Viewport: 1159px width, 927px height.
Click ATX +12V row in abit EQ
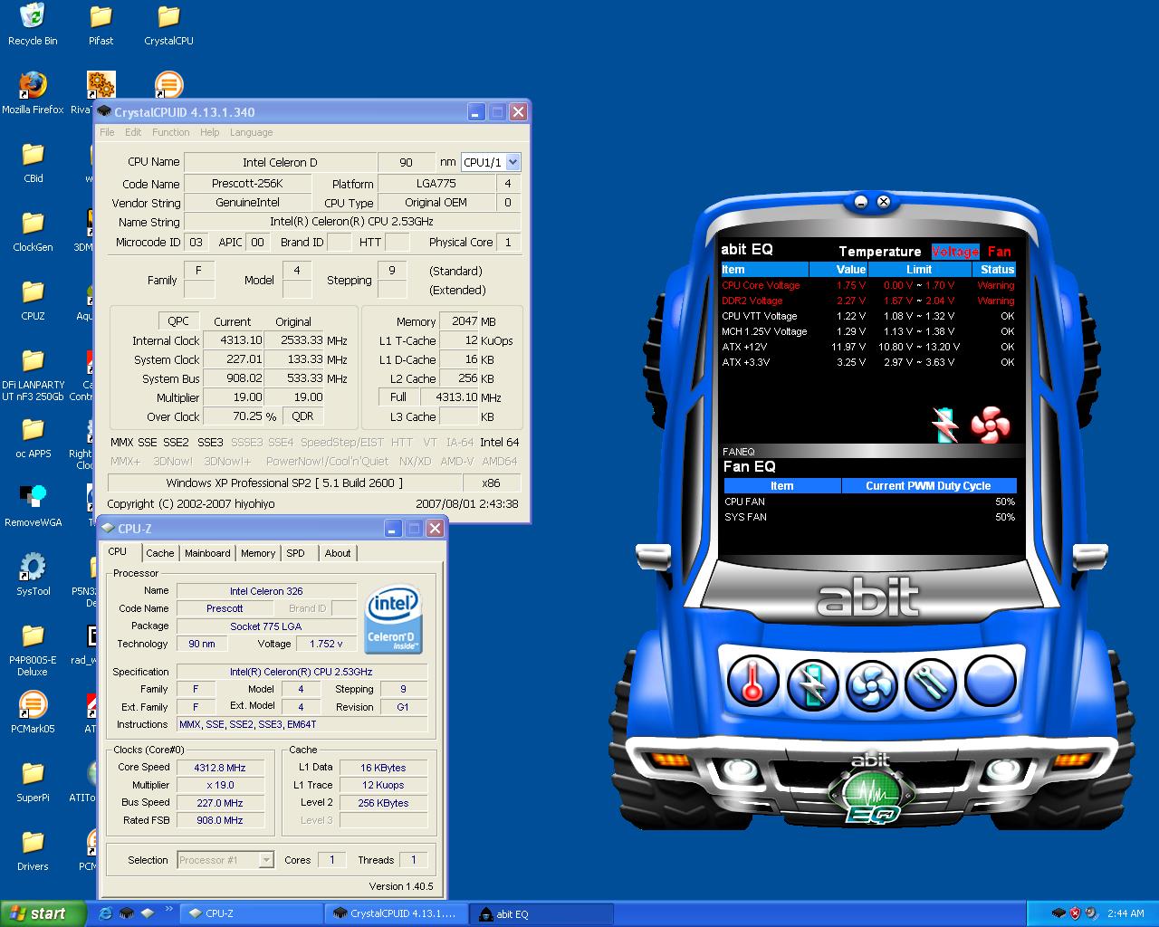click(x=867, y=347)
